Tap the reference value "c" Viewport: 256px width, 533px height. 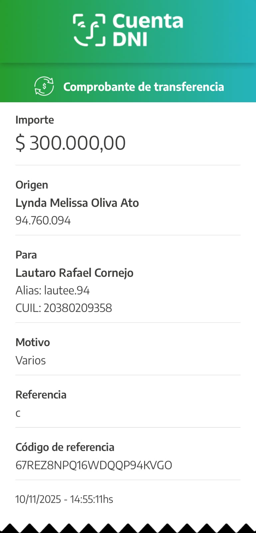tap(18, 413)
